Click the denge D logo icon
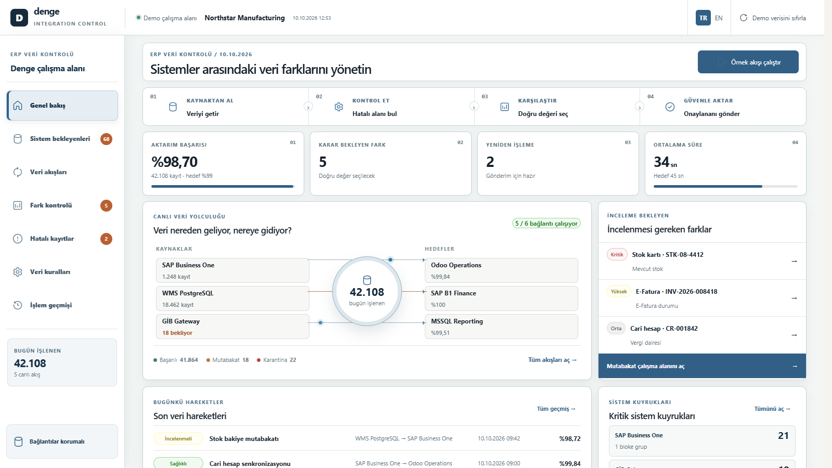 click(19, 18)
